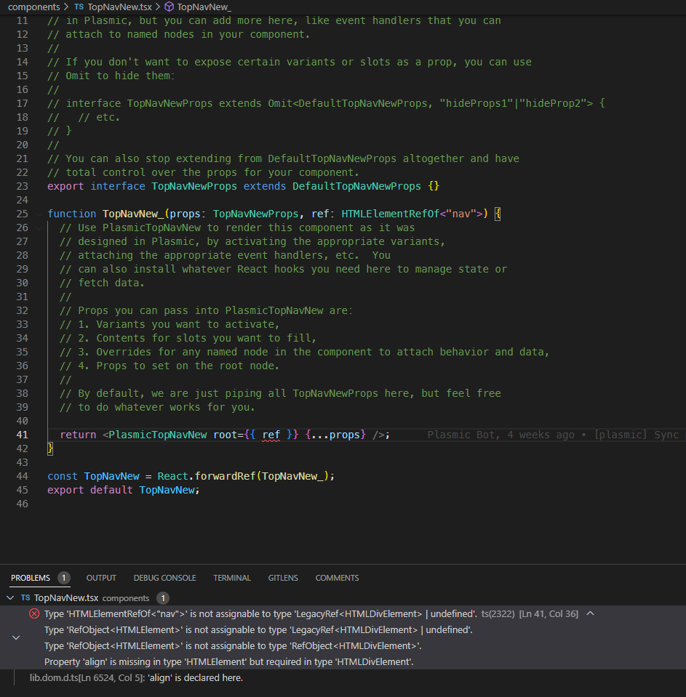This screenshot has width=686, height=697.
Task: Open the DEBUG CONSOLE tab
Action: (x=164, y=578)
